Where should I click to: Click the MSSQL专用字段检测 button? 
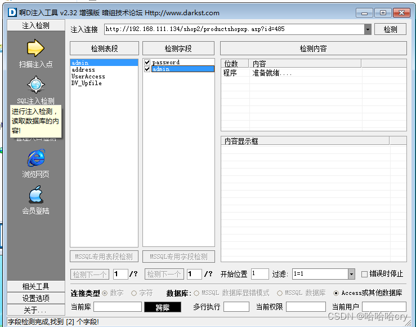178,257
